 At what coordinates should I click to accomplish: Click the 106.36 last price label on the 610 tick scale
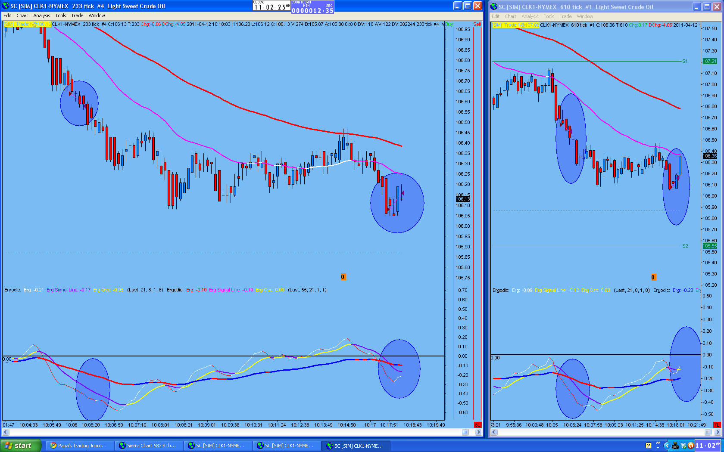tap(710, 156)
